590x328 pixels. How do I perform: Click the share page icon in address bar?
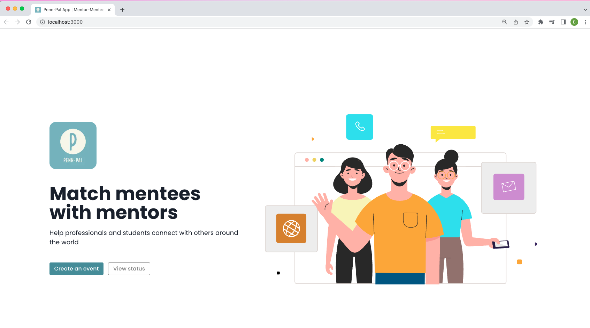[x=516, y=22]
